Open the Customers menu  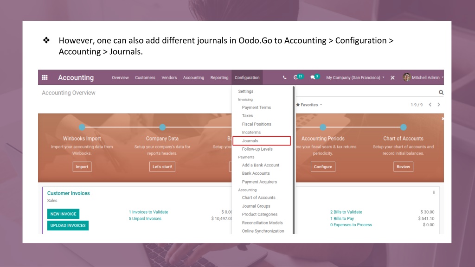145,77
